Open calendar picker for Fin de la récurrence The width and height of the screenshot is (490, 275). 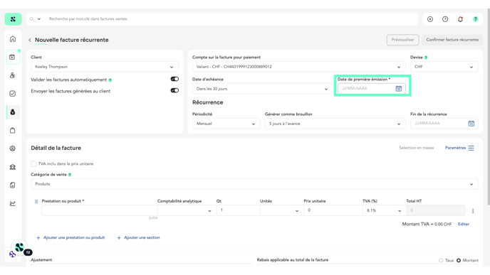click(471, 124)
